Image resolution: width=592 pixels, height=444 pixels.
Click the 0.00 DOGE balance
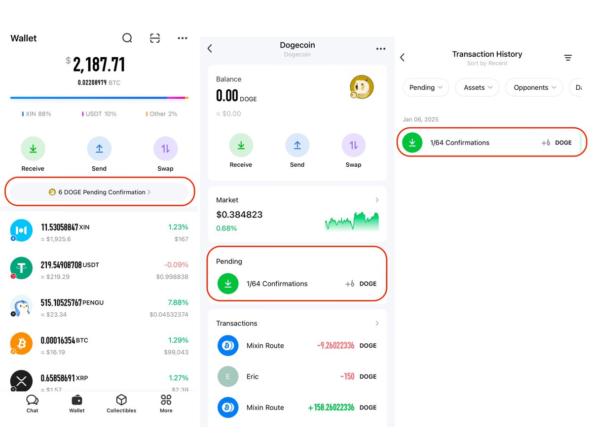236,96
